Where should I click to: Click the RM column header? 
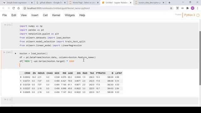pyautogui.click(x=64, y=73)
